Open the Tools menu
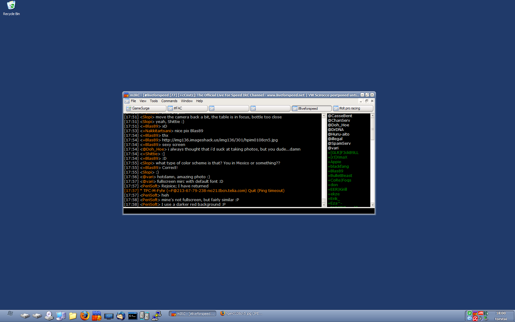The width and height of the screenshot is (515, 322). point(154,101)
